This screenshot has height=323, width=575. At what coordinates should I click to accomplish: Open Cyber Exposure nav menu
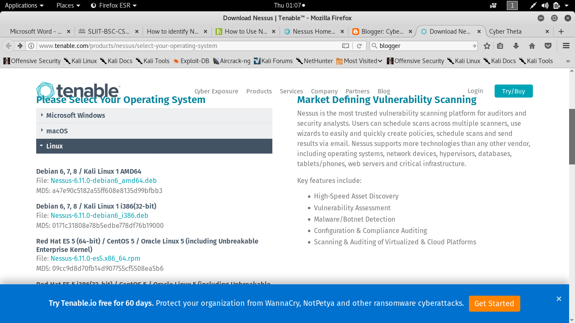(216, 91)
